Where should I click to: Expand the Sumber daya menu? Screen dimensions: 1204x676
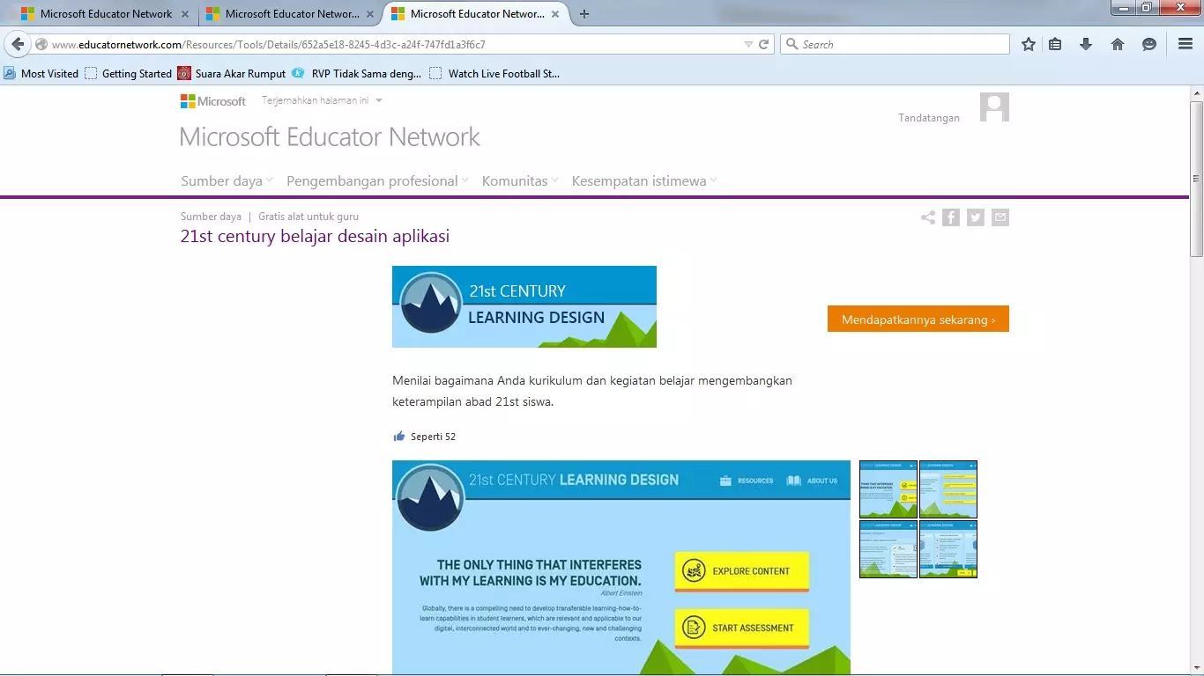(x=227, y=181)
